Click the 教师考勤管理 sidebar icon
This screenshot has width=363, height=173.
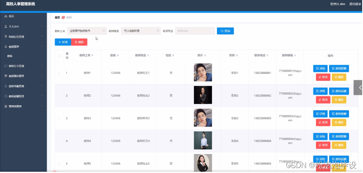[6, 86]
